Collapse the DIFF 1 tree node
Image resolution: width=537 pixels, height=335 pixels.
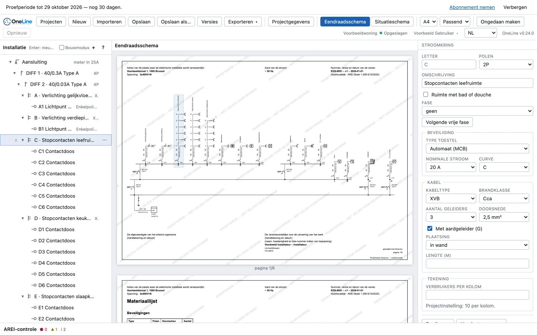tap(15, 73)
